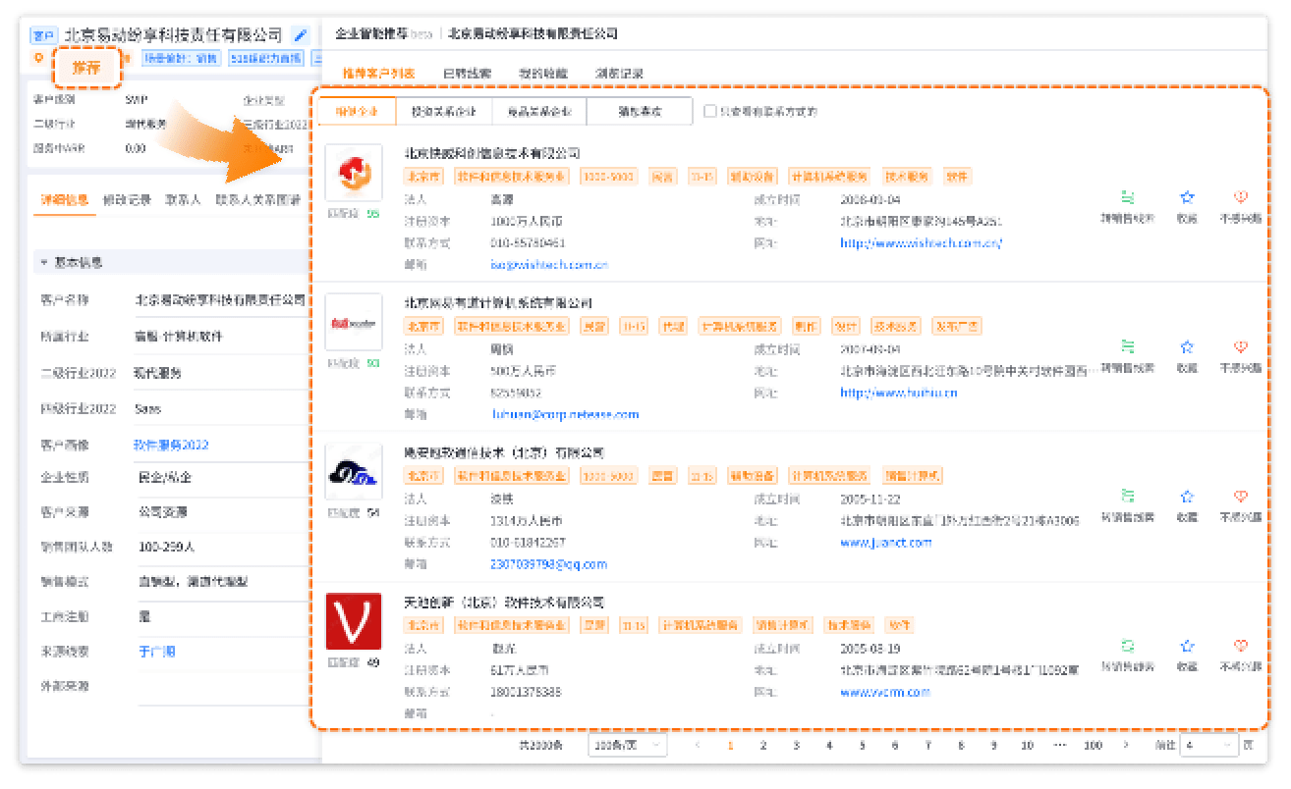
Task: Open the 软件服务2022 customer portrait link
Action: point(172,446)
